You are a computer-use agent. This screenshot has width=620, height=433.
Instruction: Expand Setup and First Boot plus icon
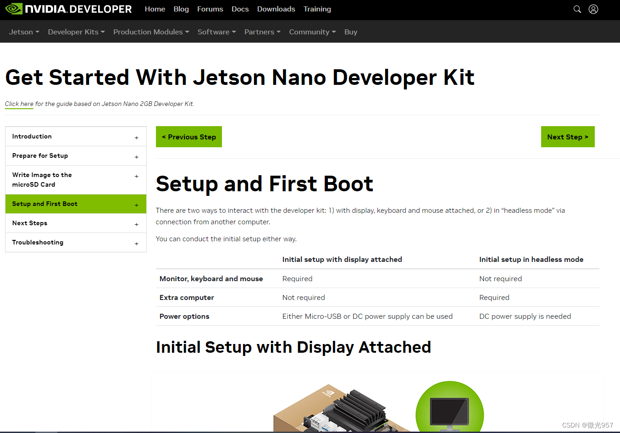pos(137,205)
